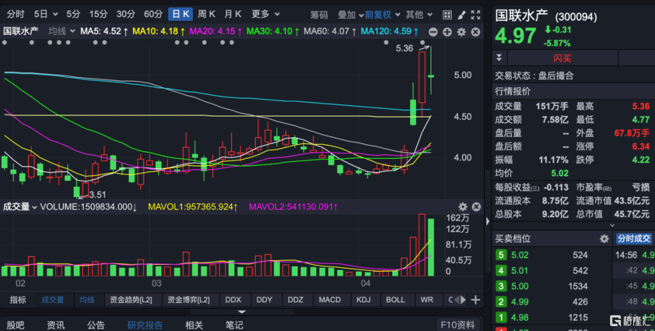This screenshot has width=655, height=331.
Task: Open the 公告 announcements tab
Action: click(96, 325)
